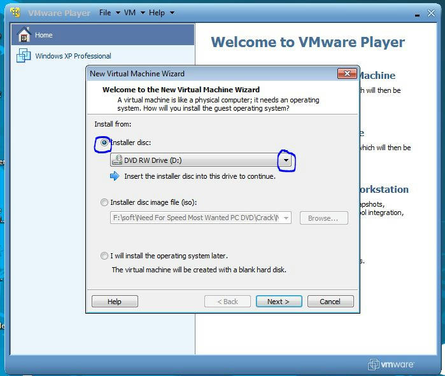Cancel the New Virtual Machine Wizard

pyautogui.click(x=330, y=302)
